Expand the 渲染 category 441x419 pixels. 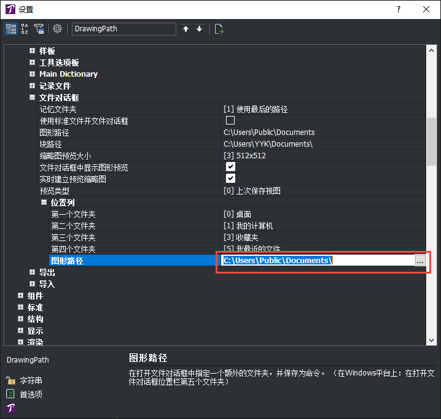coord(21,342)
